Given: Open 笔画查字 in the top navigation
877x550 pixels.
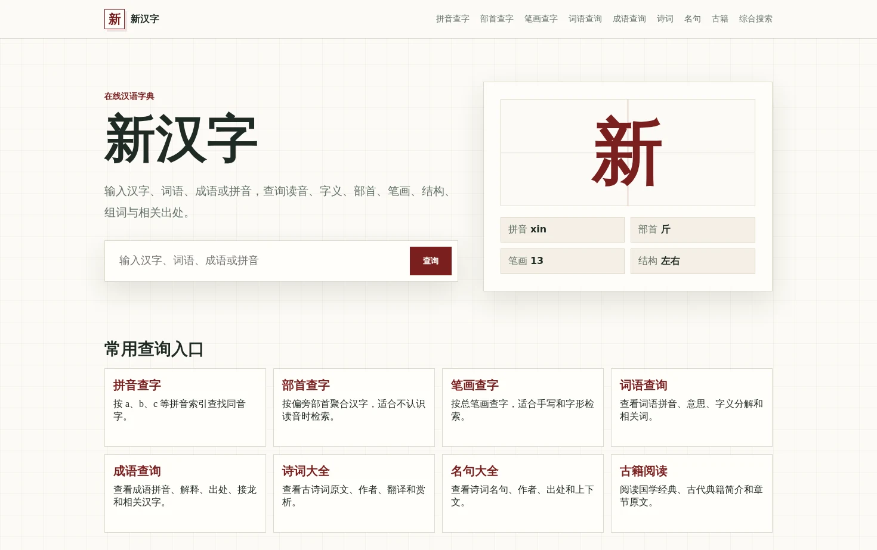Looking at the screenshot, I should coord(541,19).
